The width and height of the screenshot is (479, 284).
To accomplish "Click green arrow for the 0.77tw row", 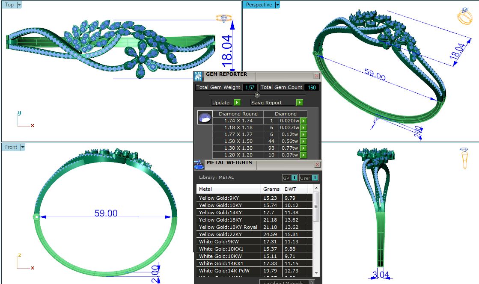I will tap(303, 148).
